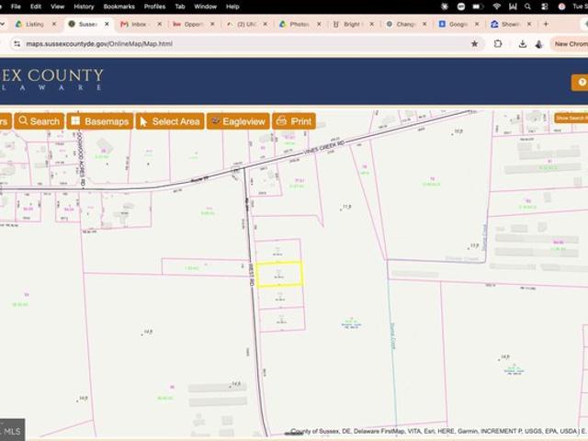This screenshot has height=441, width=588.
Task: Close the Inbox Gmail tab
Action: 159,24
